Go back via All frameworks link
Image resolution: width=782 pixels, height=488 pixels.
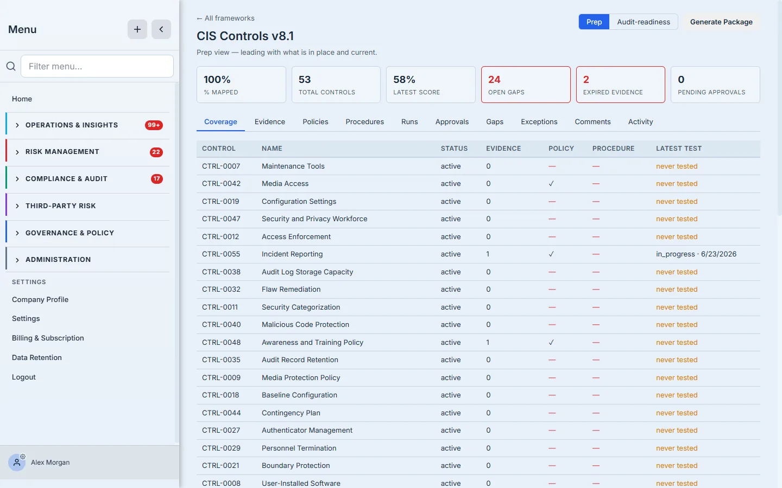point(225,18)
